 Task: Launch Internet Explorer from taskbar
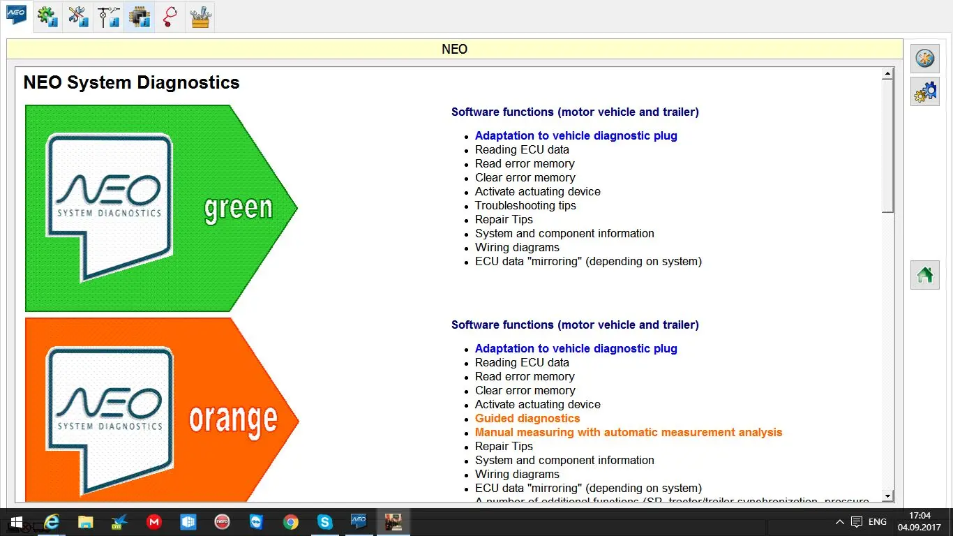point(51,522)
